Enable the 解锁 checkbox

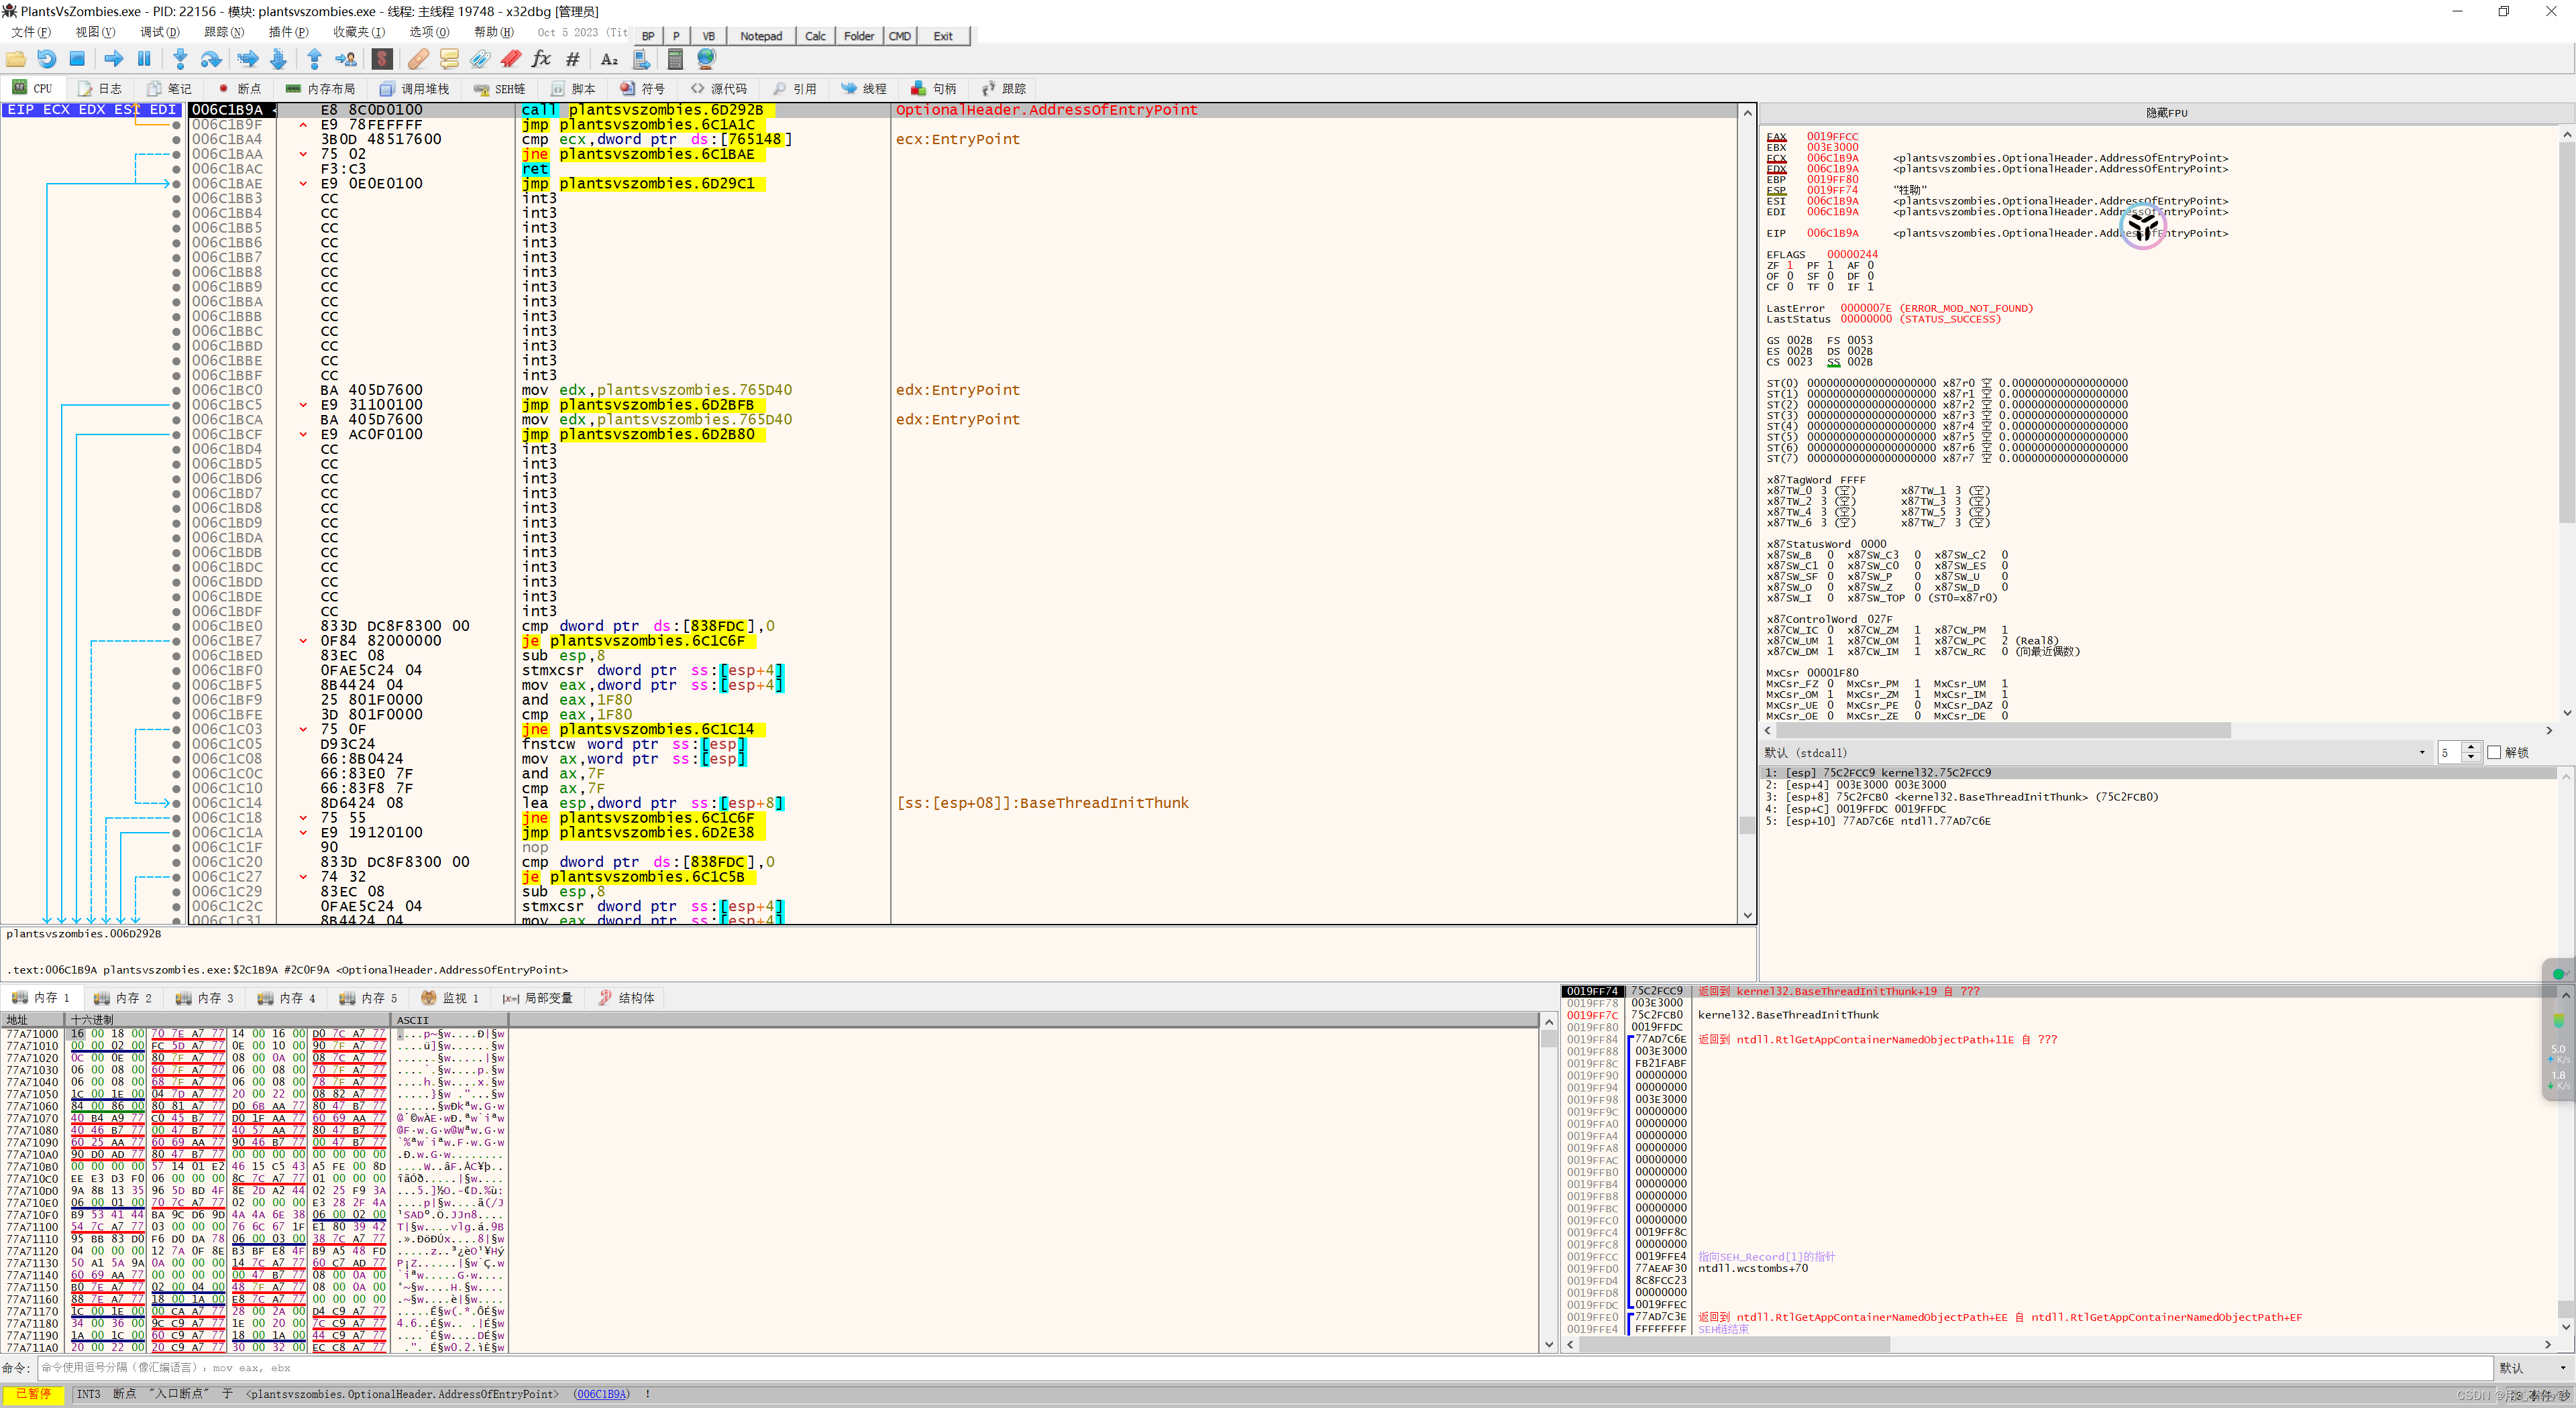[2493, 752]
